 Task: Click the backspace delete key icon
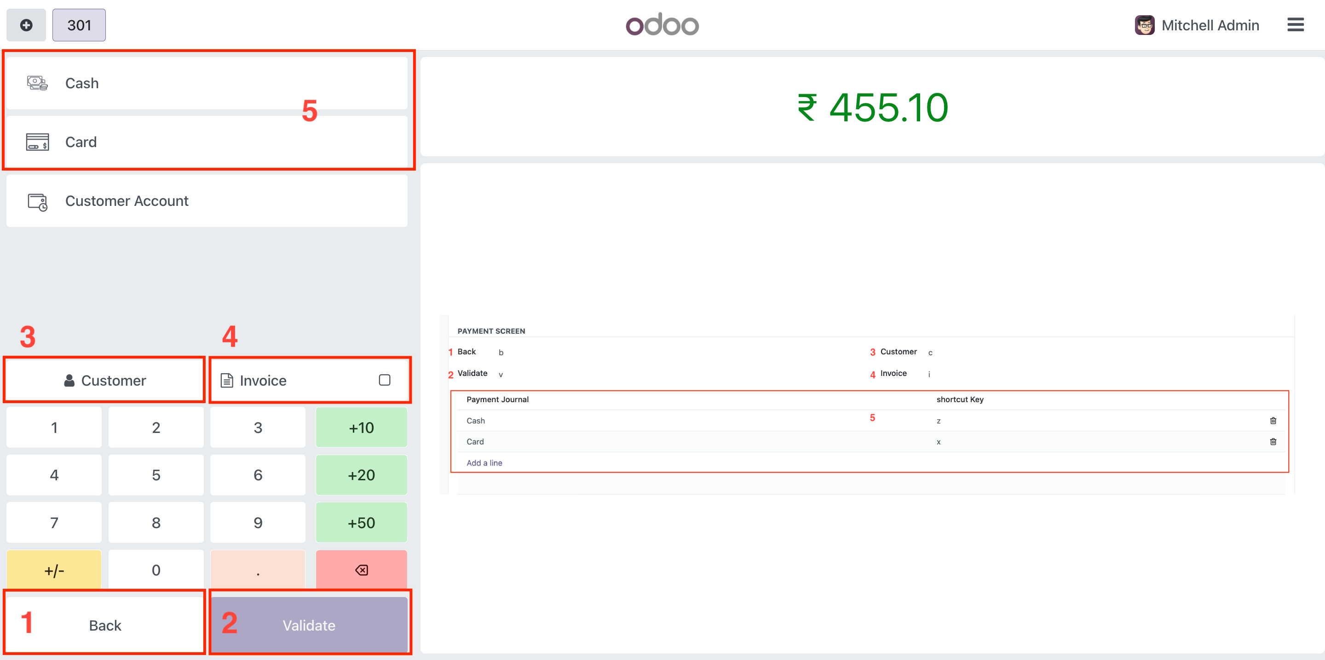tap(361, 569)
